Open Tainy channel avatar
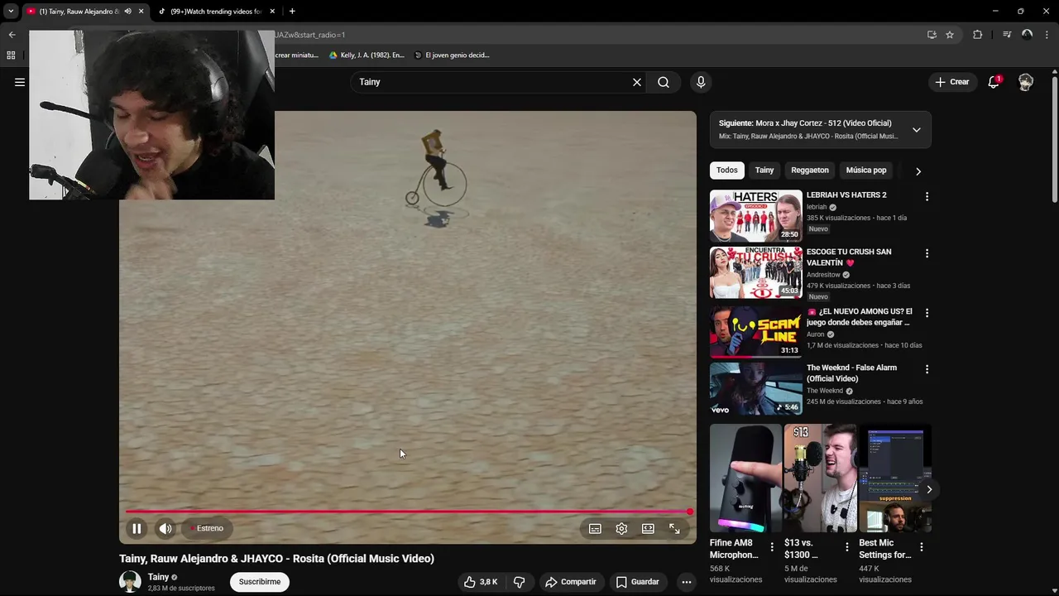Image resolution: width=1059 pixels, height=596 pixels. click(x=130, y=582)
